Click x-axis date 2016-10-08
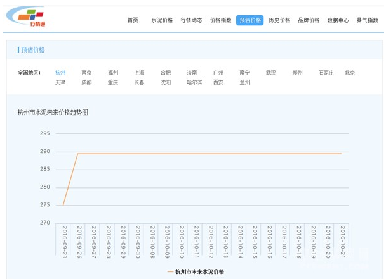The image size is (386, 279). 152,242
